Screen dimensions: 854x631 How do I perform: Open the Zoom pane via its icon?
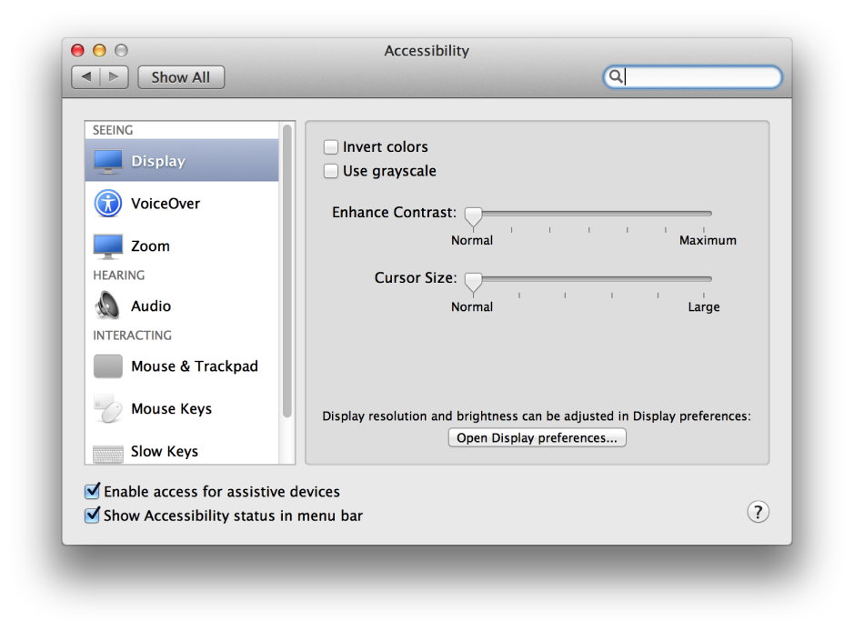108,245
